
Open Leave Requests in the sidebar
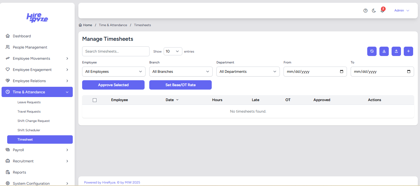pyautogui.click(x=29, y=102)
